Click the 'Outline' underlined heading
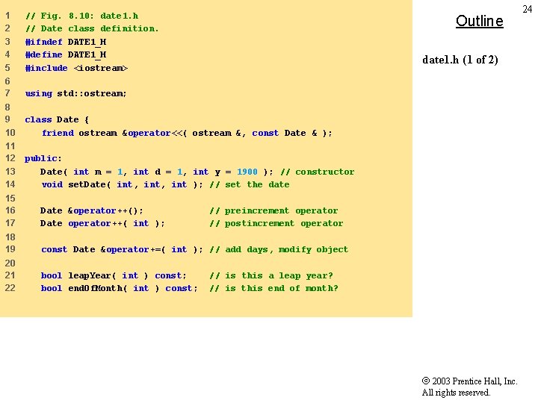 [x=479, y=21]
